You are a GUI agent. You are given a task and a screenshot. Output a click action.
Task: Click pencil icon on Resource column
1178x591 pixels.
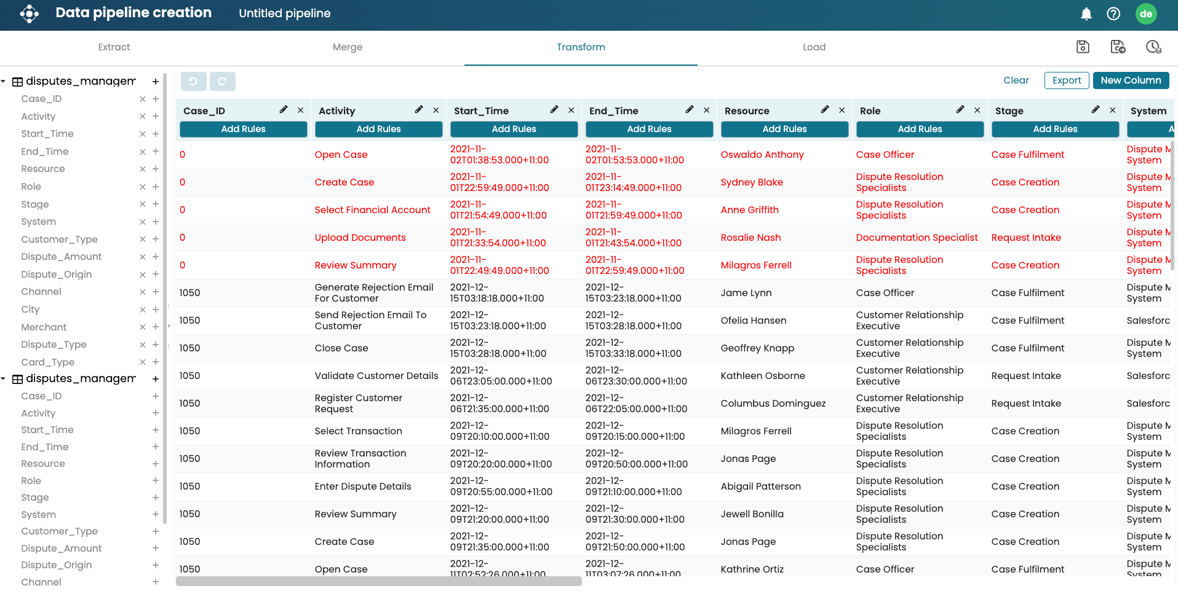pyautogui.click(x=825, y=110)
